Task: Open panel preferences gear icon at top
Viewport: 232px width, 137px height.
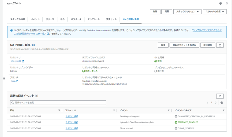Action: pos(220,3)
